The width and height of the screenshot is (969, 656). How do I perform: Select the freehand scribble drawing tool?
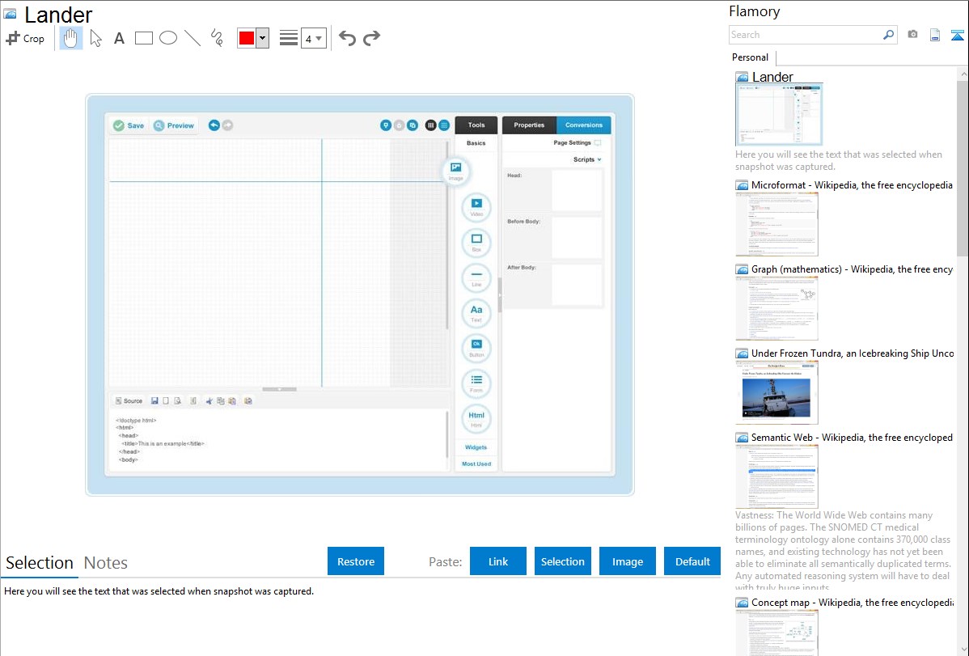pyautogui.click(x=217, y=38)
